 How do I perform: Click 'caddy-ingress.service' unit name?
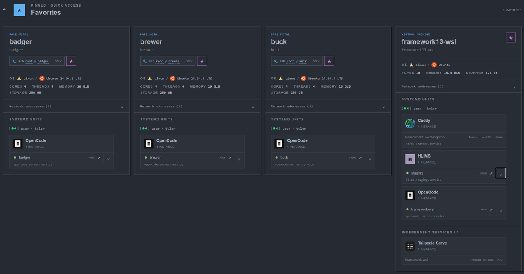(423, 143)
